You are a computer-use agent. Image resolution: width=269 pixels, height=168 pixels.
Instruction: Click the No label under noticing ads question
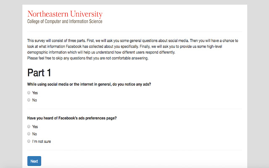click(34, 100)
